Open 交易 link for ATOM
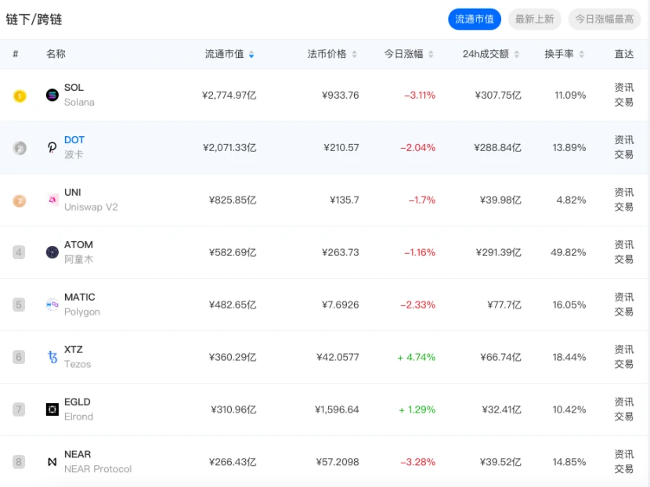The height and width of the screenshot is (487, 650). [x=624, y=259]
